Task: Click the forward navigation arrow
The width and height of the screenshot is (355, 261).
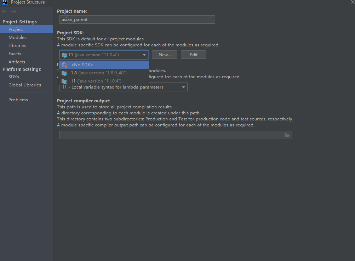Action: pyautogui.click(x=13, y=11)
